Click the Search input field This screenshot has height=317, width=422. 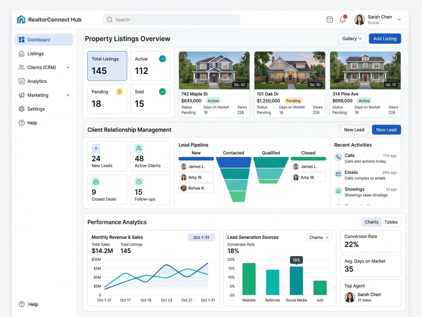click(x=171, y=20)
